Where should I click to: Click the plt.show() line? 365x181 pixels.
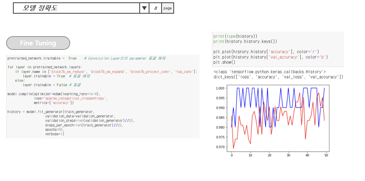pos(224,62)
